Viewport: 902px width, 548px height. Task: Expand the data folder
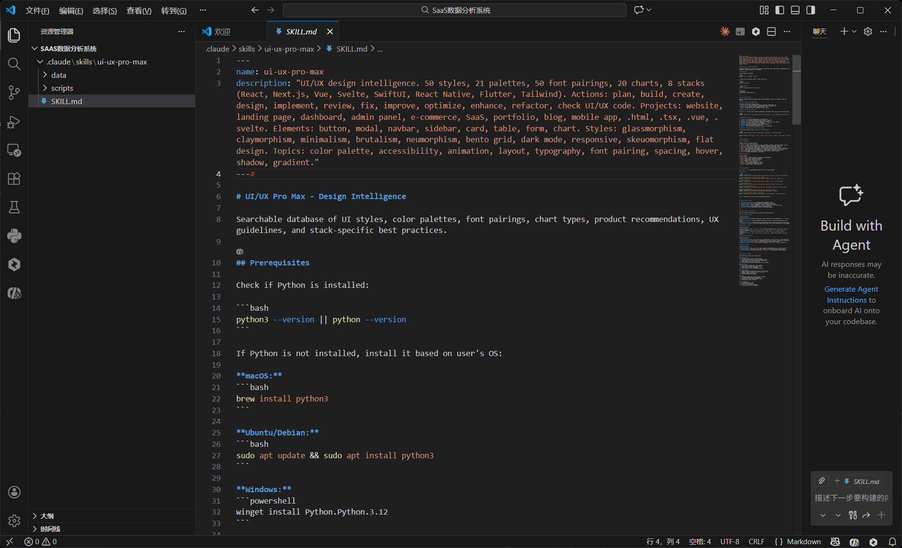[45, 75]
